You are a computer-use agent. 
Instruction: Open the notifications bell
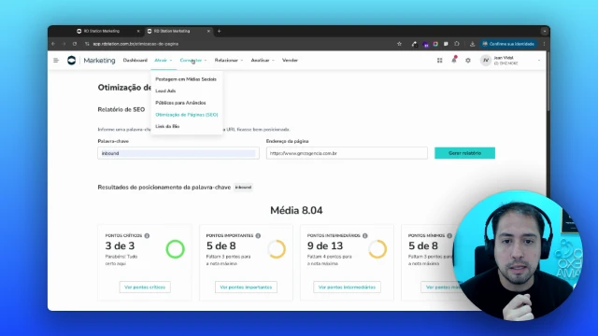(x=454, y=60)
